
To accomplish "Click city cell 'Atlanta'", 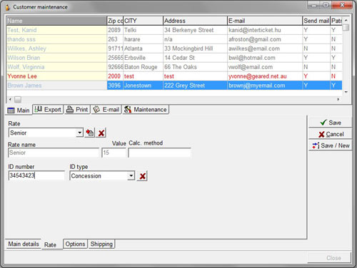I will coord(144,48).
